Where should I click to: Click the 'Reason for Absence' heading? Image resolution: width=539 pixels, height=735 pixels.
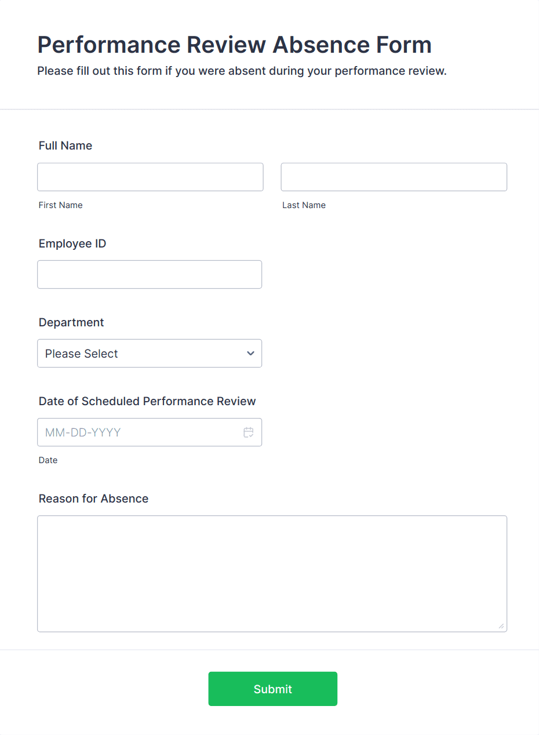[93, 499]
